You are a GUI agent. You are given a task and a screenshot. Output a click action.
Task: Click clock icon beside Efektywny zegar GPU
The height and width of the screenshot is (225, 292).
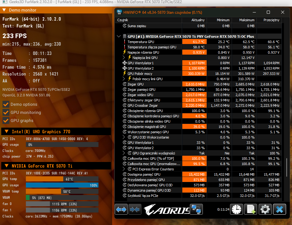tap(125, 100)
